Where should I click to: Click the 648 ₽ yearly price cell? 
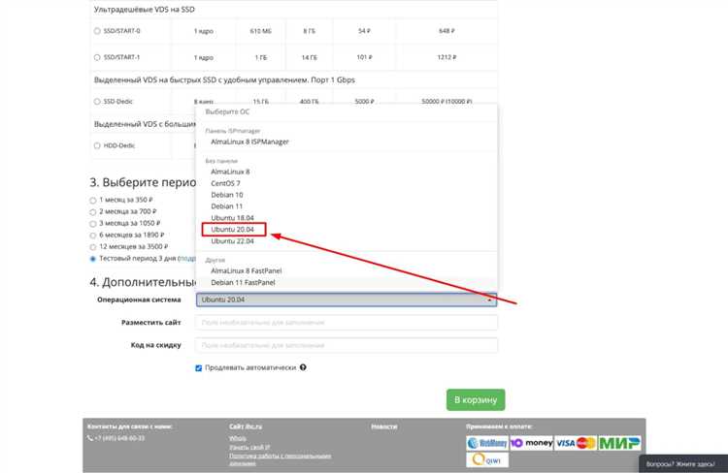[x=447, y=31]
